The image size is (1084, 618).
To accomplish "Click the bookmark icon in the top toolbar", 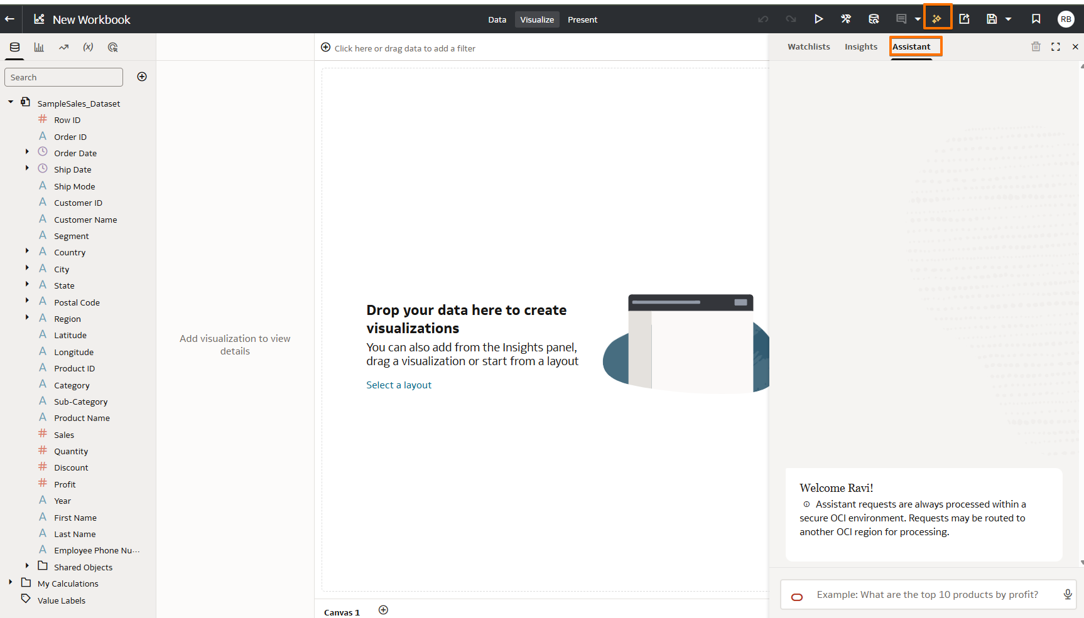I will tap(1036, 19).
